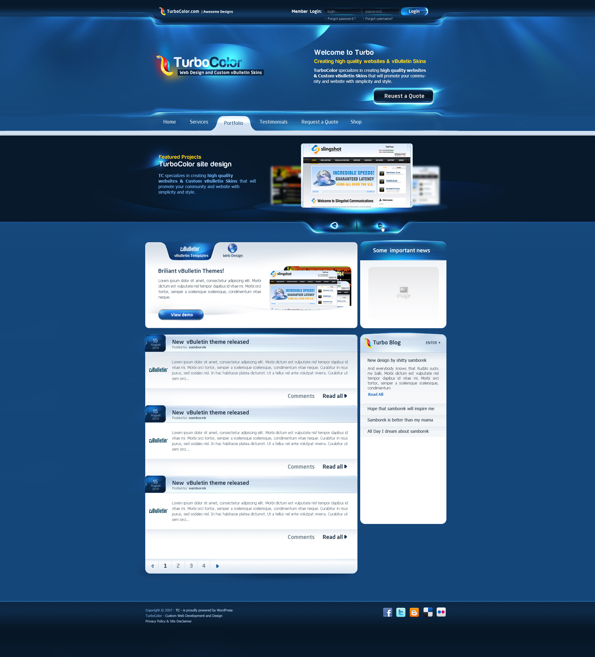Click the Forgot username link
595x657 pixels.
[379, 19]
